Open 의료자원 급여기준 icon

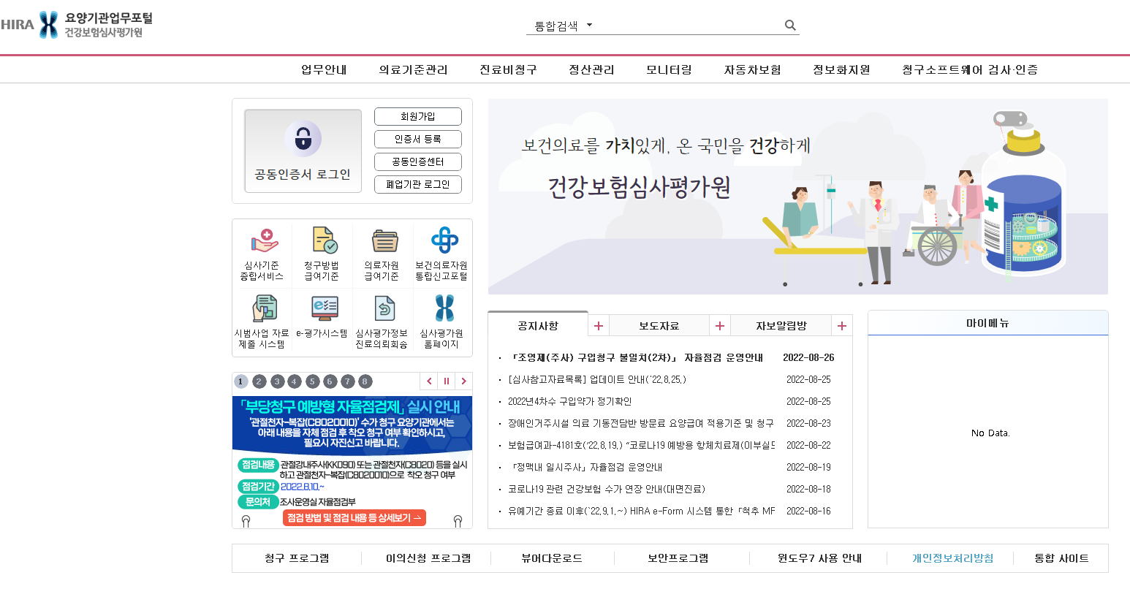click(x=382, y=254)
